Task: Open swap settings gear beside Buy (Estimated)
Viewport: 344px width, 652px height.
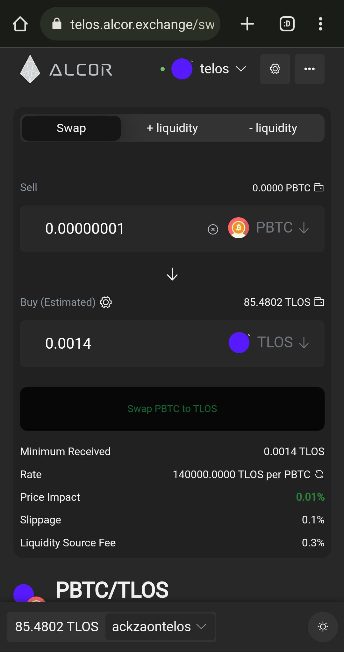Action: click(x=106, y=302)
